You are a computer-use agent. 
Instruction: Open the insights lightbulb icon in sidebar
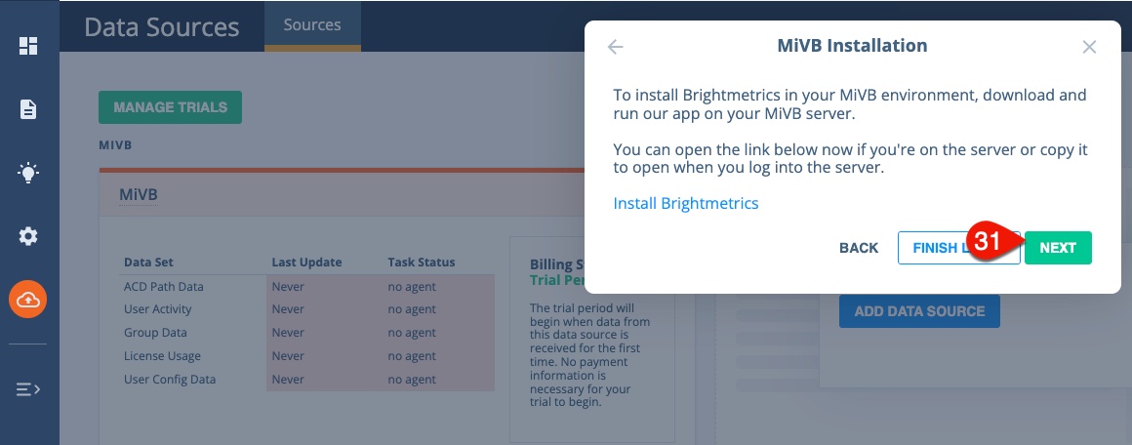pyautogui.click(x=28, y=173)
